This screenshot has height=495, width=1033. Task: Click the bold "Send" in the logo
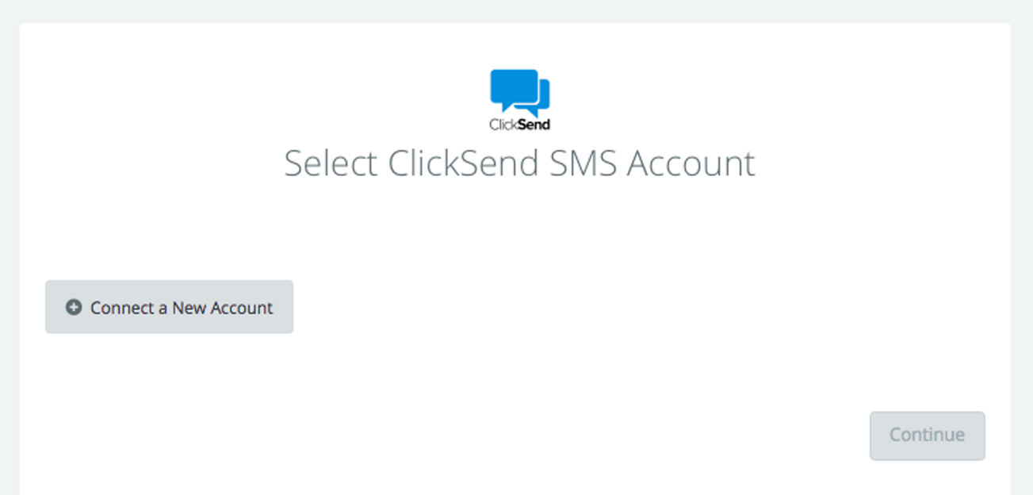tap(534, 125)
